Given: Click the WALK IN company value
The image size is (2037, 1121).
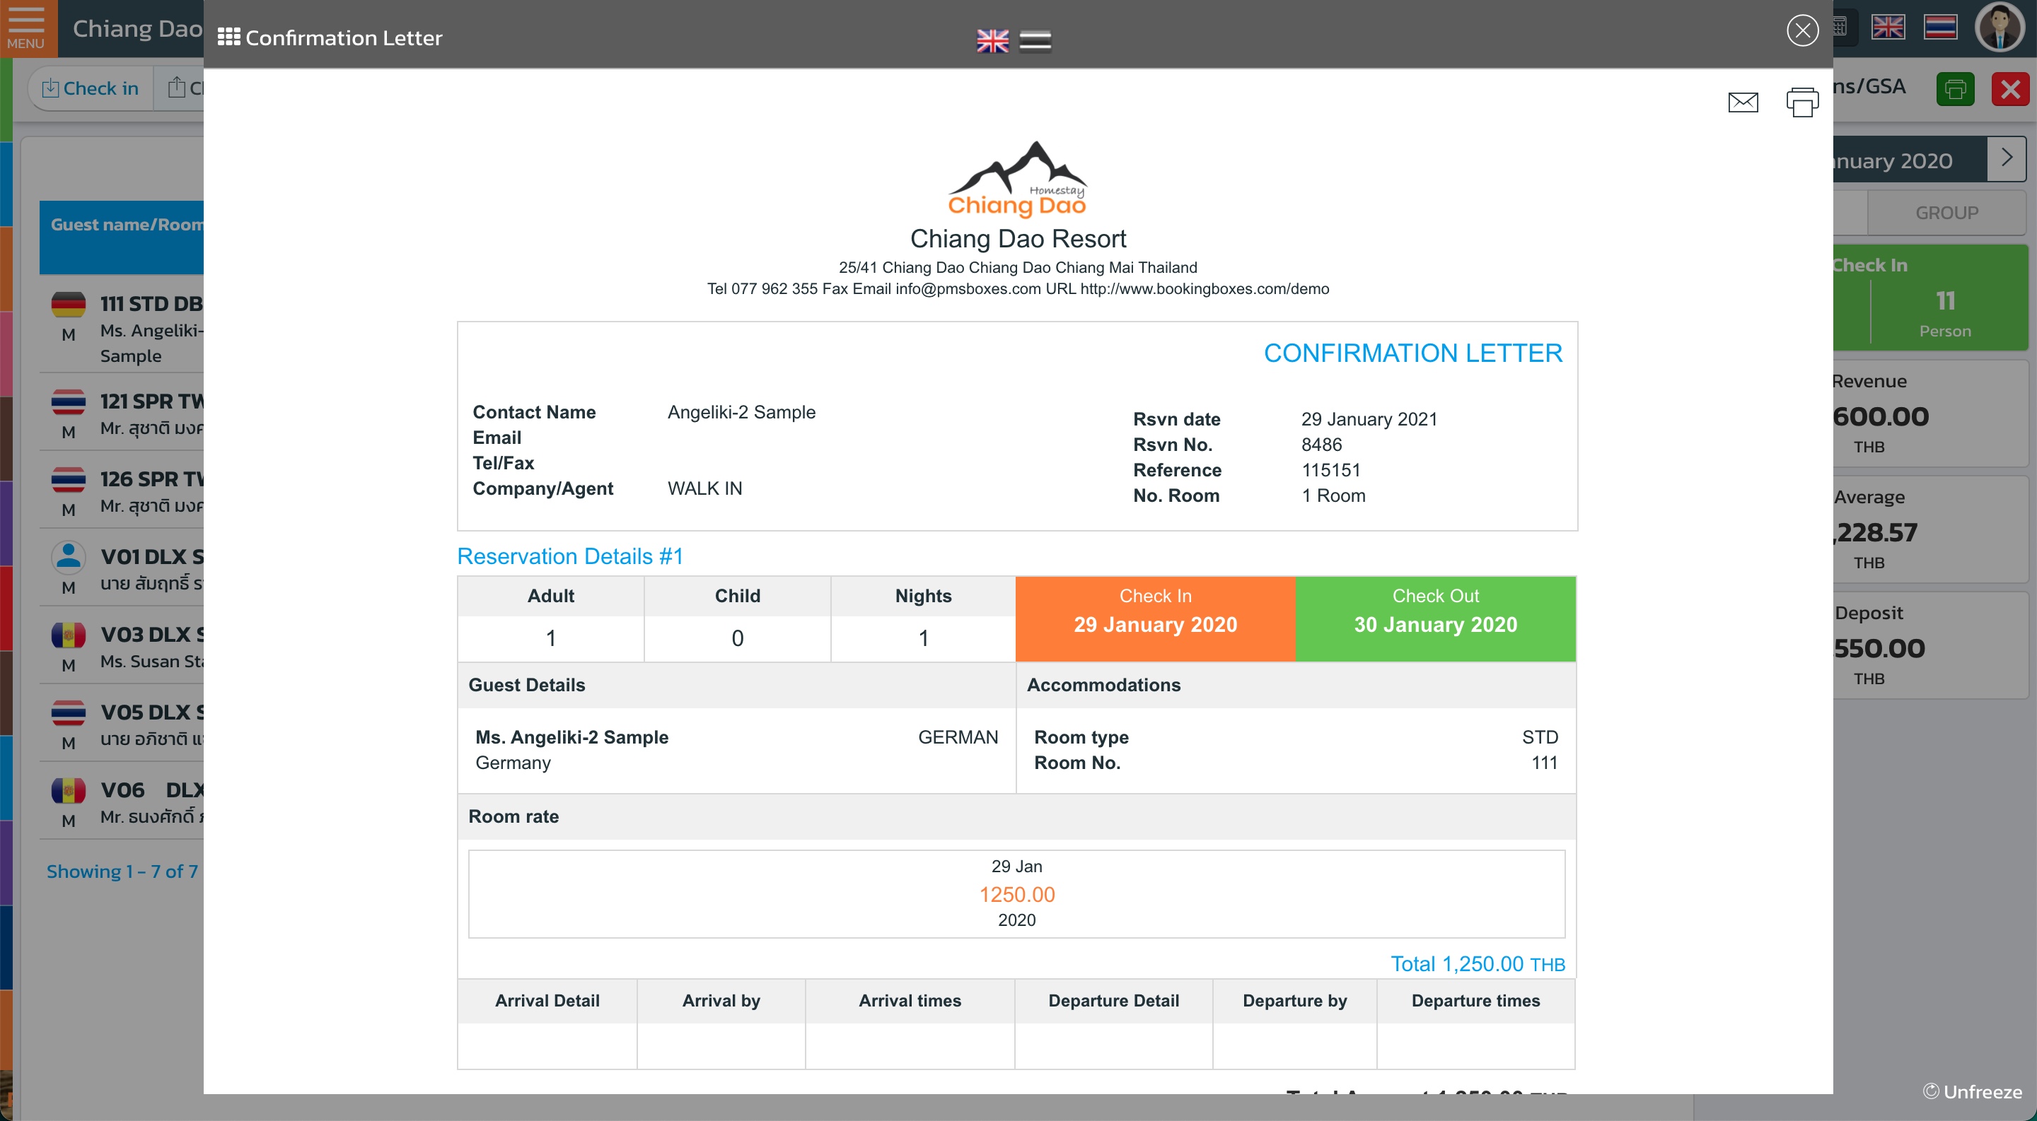Looking at the screenshot, I should (704, 488).
